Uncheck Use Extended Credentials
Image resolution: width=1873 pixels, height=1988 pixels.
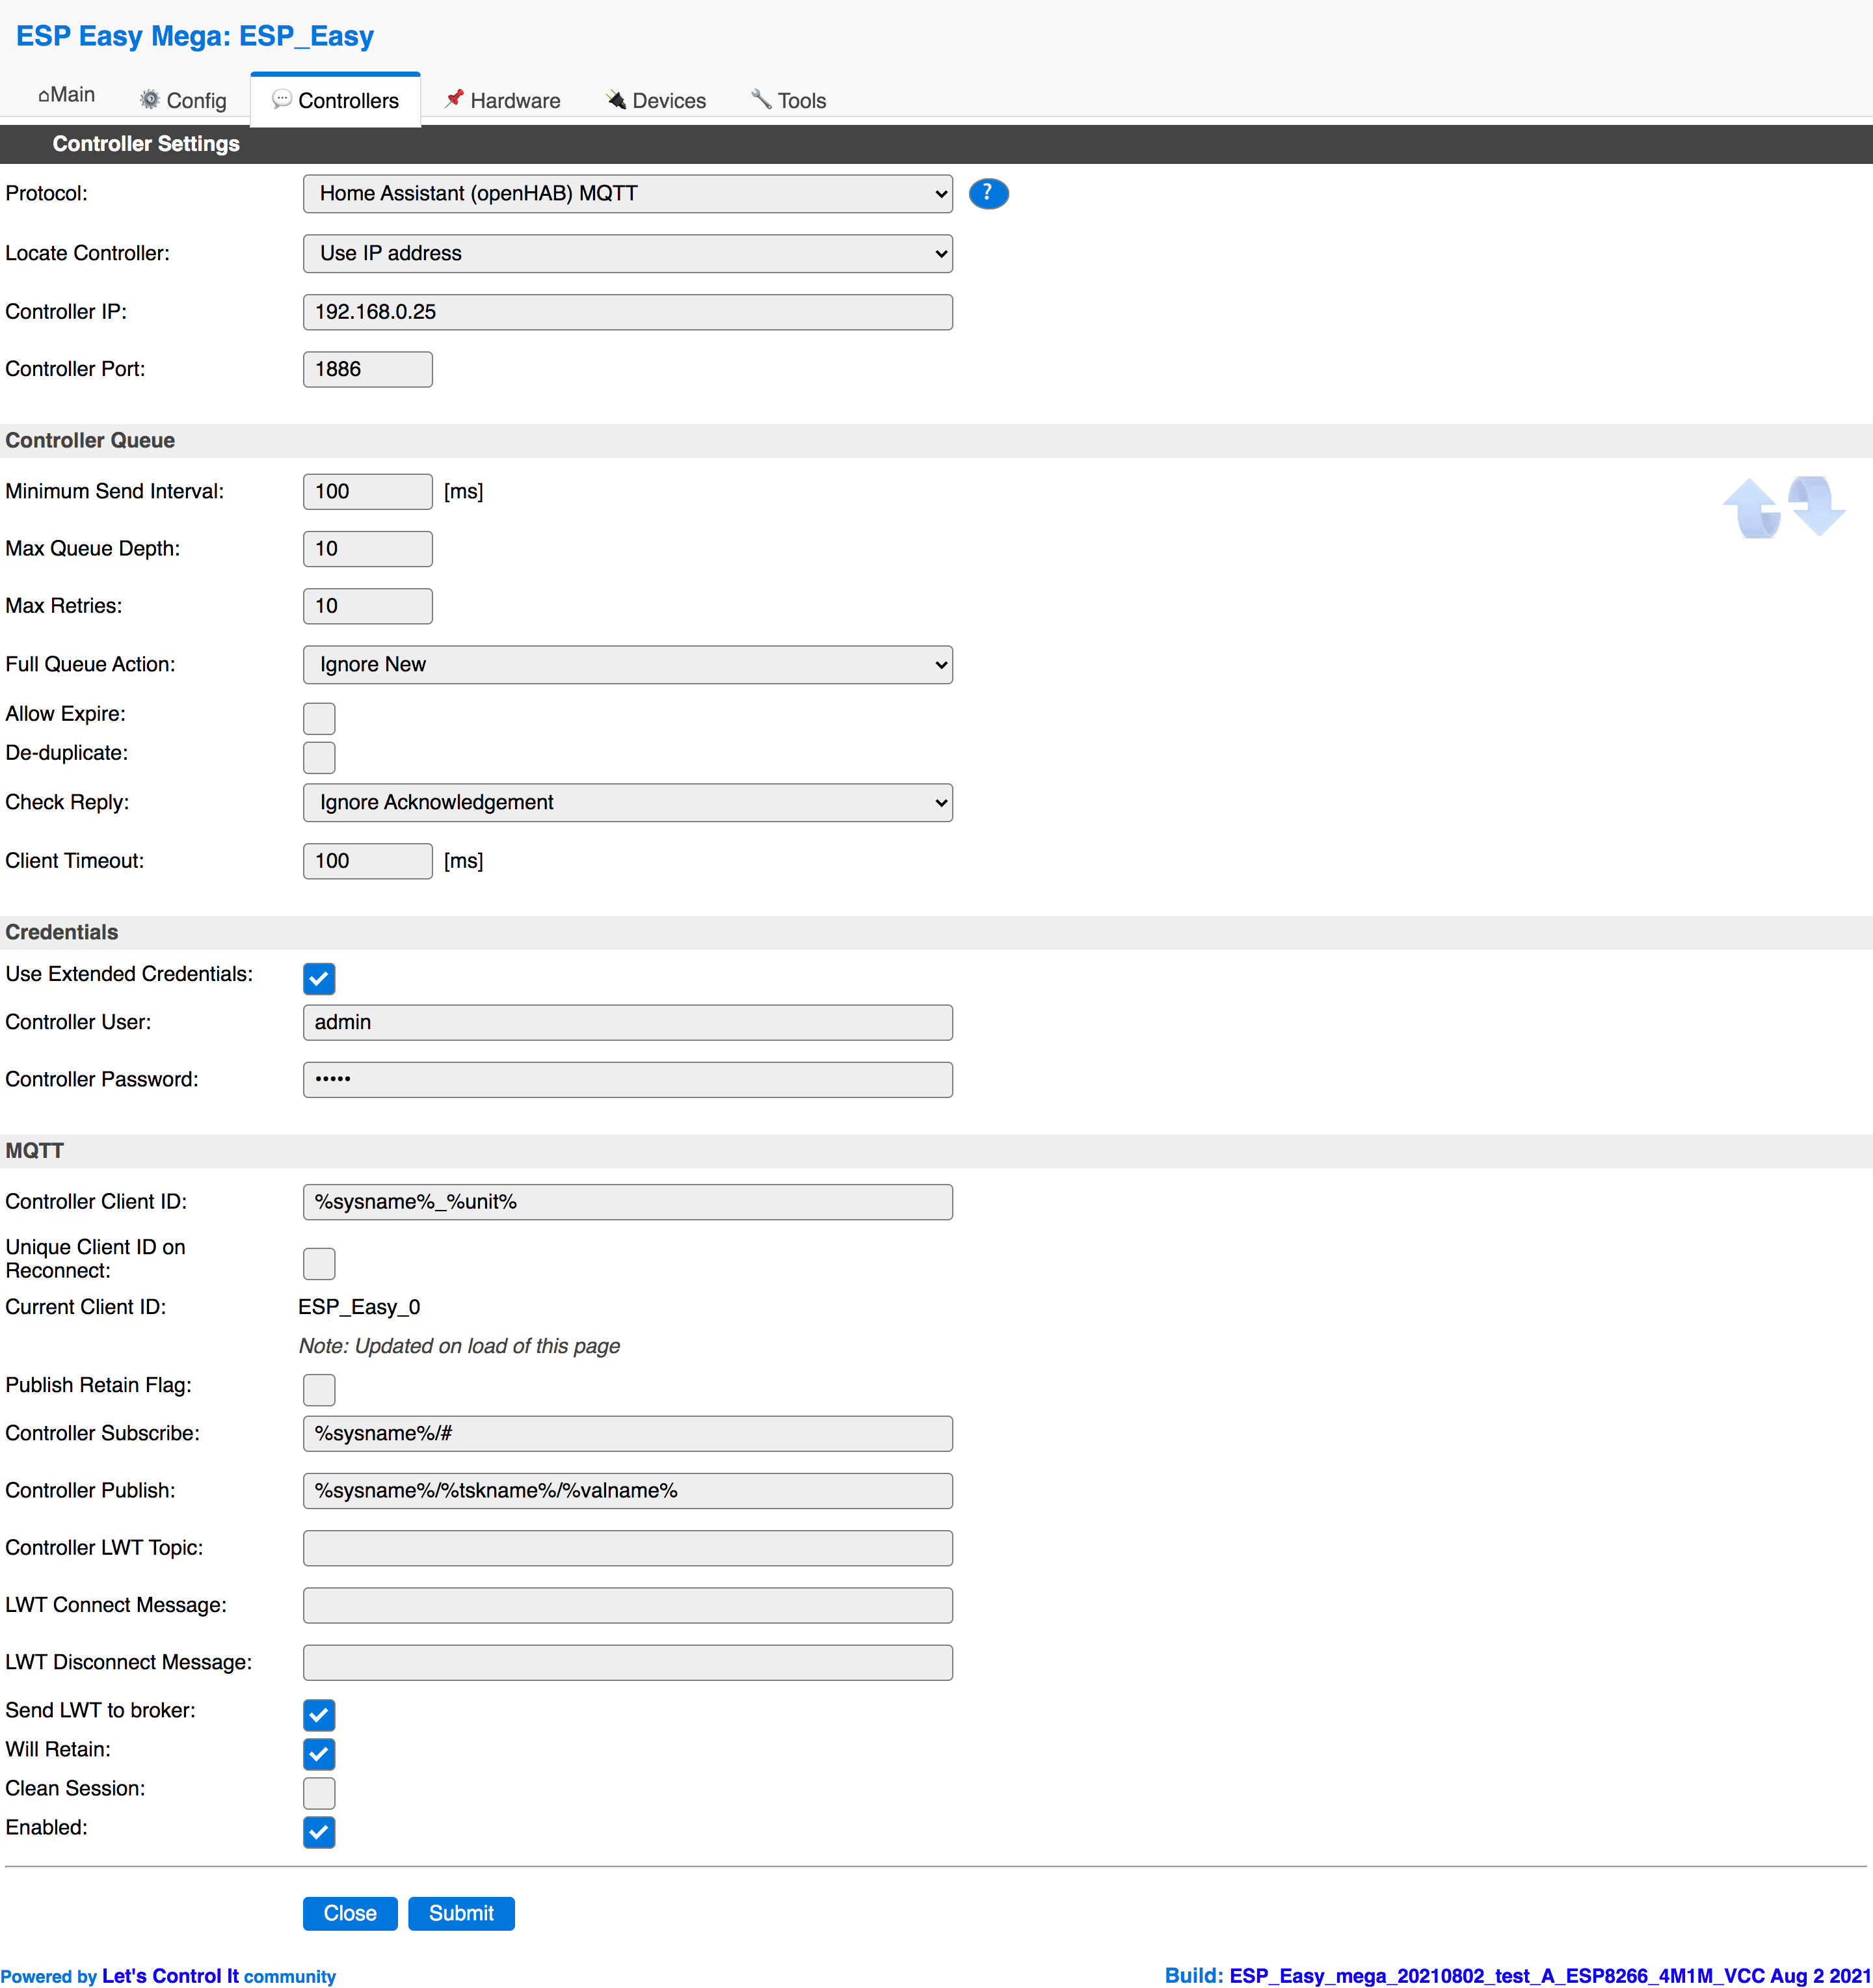point(319,978)
